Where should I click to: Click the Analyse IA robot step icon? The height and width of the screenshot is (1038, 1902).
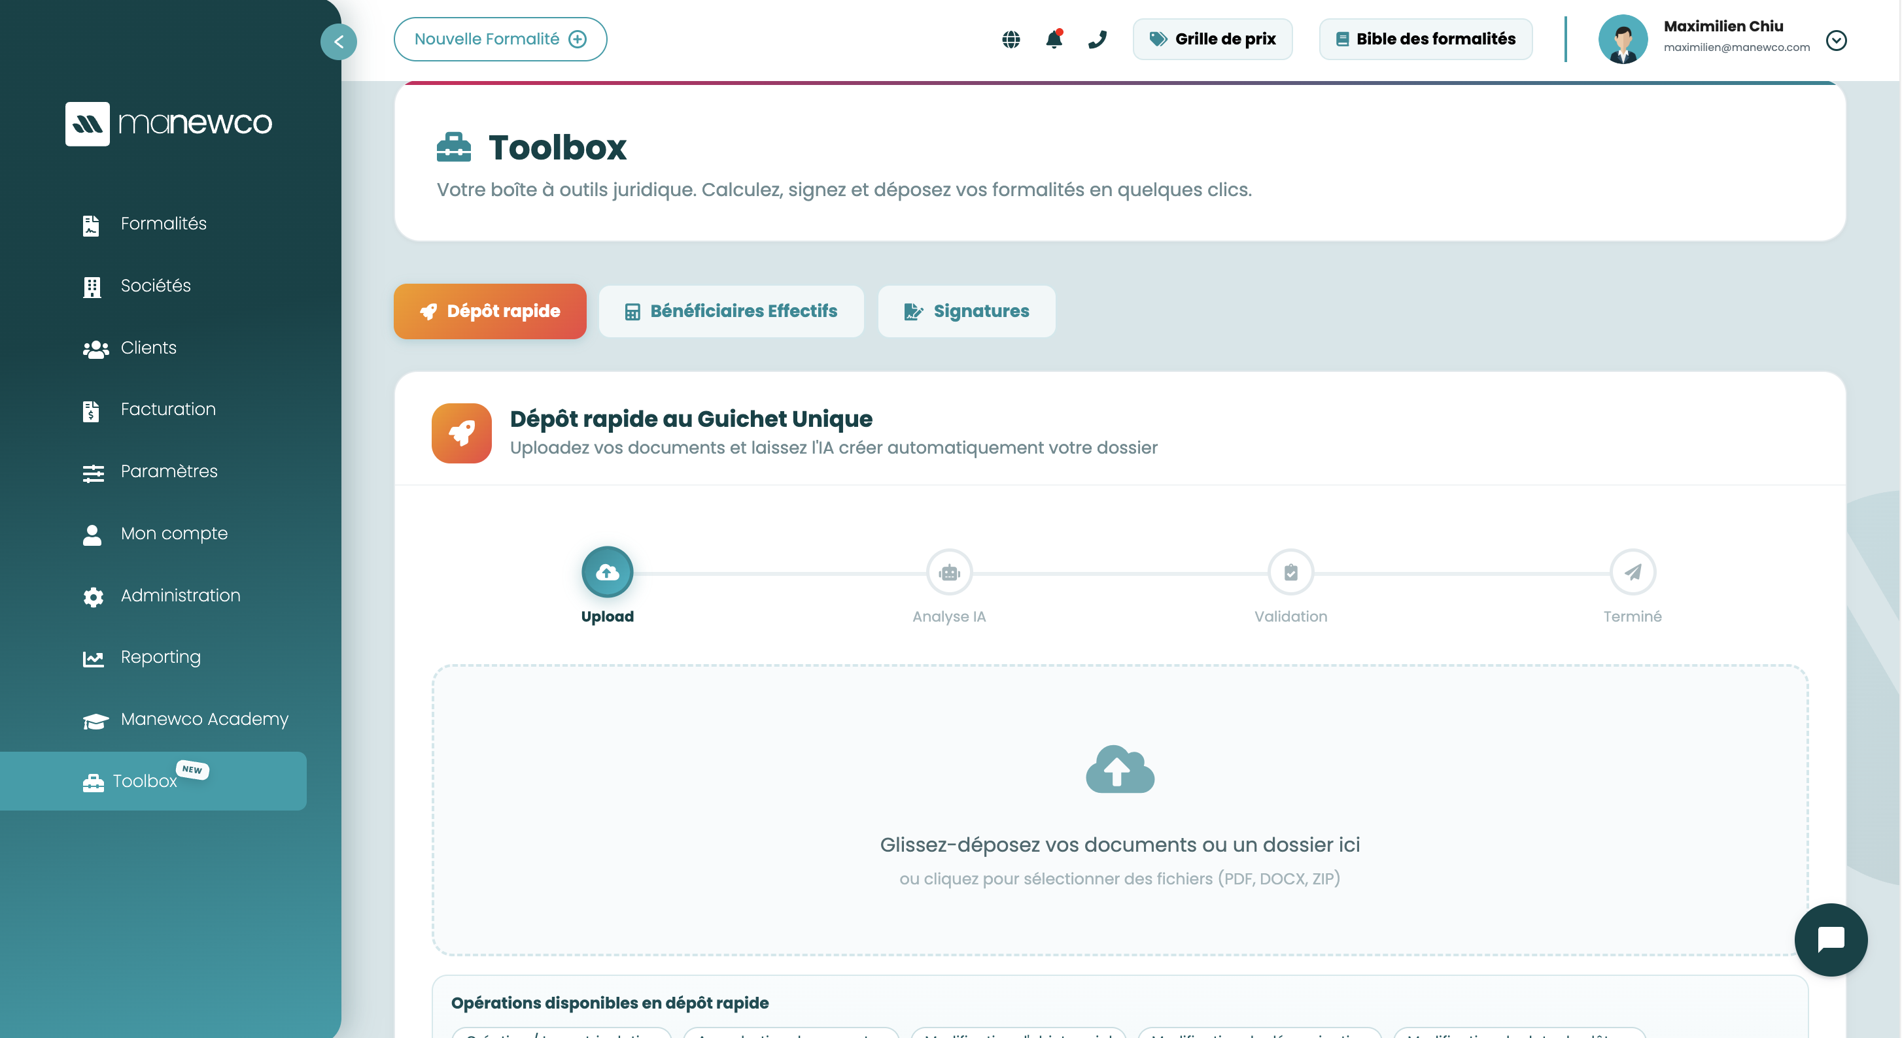coord(949,572)
